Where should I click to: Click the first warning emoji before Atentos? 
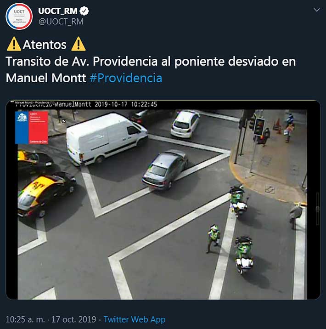(x=14, y=44)
